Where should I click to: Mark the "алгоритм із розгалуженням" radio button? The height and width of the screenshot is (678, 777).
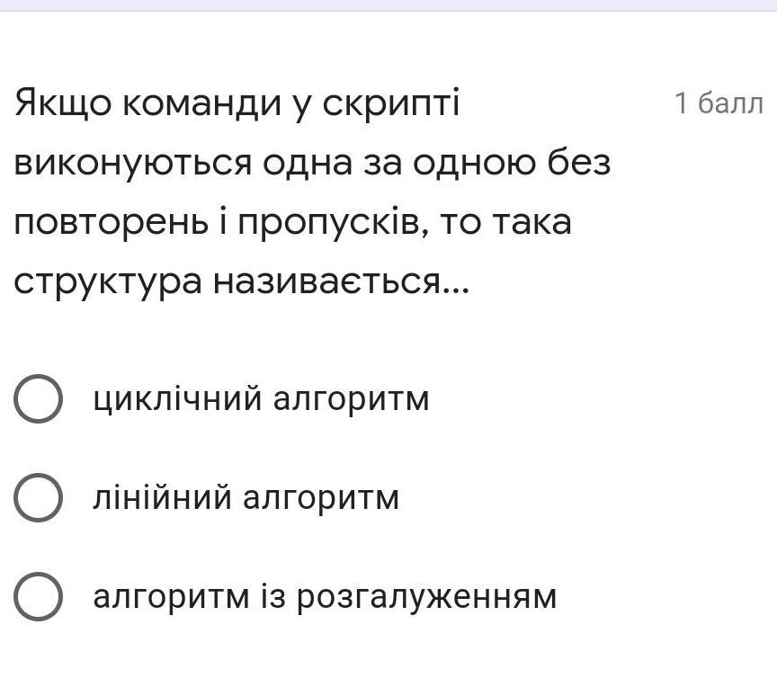pyautogui.click(x=39, y=596)
